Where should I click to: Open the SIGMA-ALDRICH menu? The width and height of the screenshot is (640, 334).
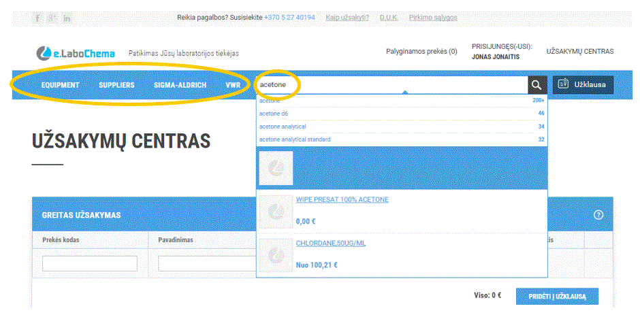click(x=180, y=85)
